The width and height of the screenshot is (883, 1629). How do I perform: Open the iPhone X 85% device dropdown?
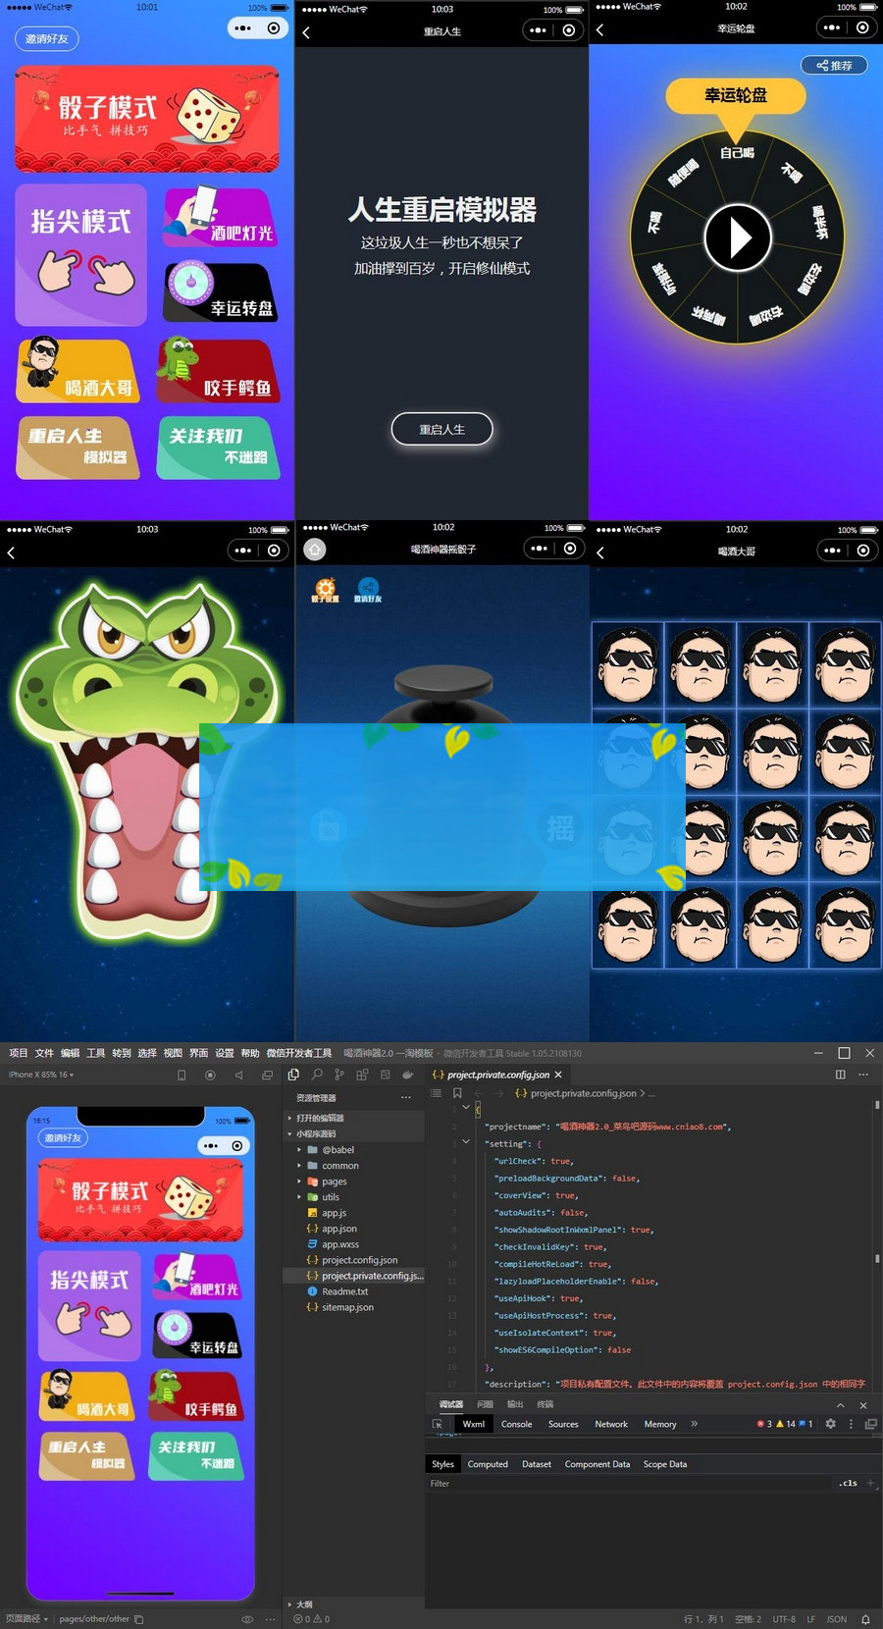tap(41, 1075)
